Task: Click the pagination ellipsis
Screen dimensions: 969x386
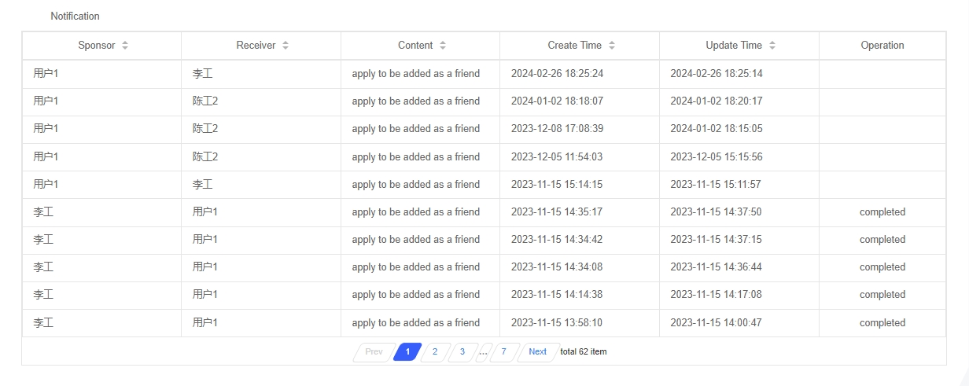Action: coord(483,351)
